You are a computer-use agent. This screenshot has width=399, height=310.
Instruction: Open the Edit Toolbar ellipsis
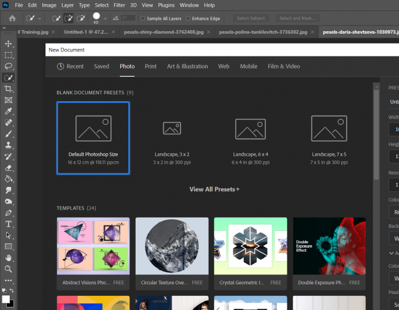point(9,281)
